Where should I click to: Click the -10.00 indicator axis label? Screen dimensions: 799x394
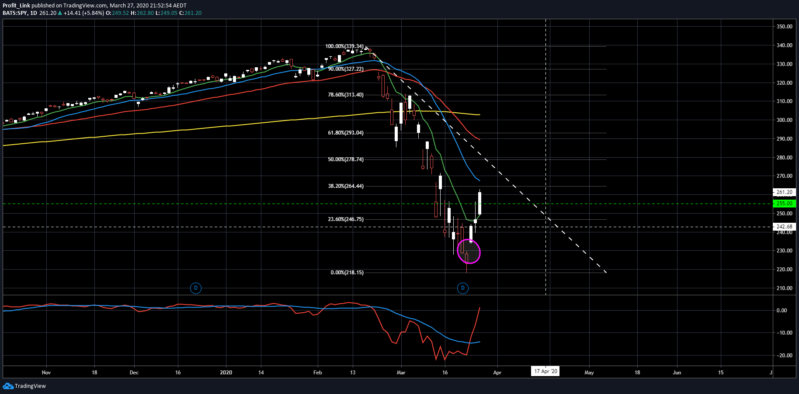tap(784, 333)
